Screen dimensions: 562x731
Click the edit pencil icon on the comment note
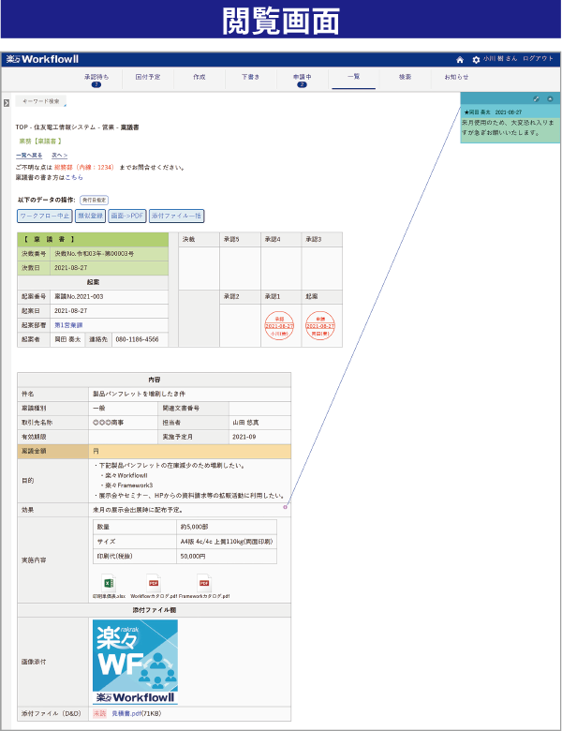pos(536,98)
